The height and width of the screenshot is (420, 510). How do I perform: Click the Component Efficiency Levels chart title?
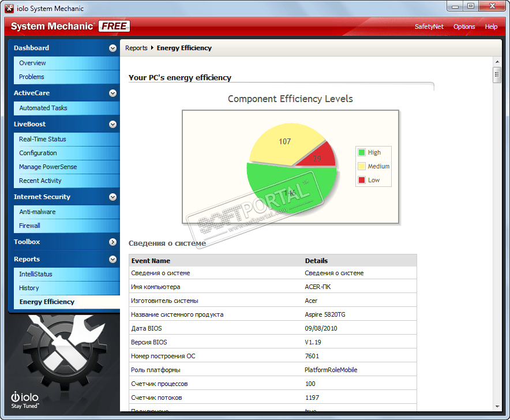tap(290, 99)
